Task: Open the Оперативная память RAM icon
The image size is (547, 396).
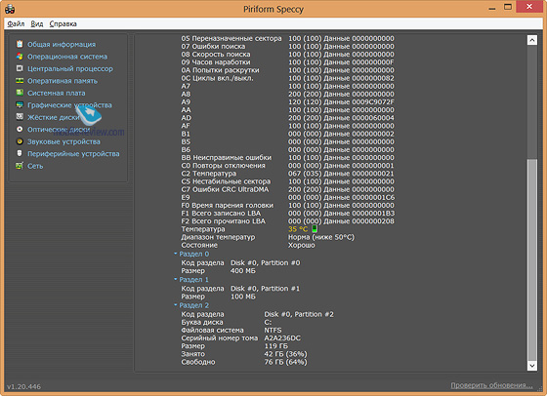Action: click(x=20, y=80)
